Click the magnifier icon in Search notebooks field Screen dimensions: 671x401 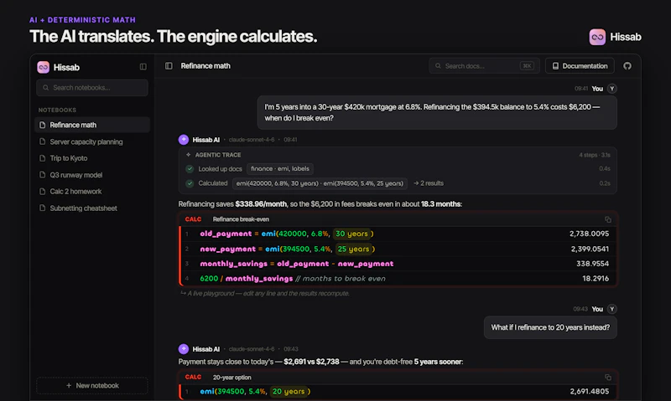click(46, 88)
